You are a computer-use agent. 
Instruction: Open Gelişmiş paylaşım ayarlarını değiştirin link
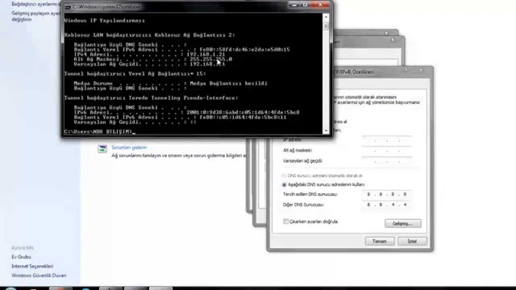click(36, 16)
